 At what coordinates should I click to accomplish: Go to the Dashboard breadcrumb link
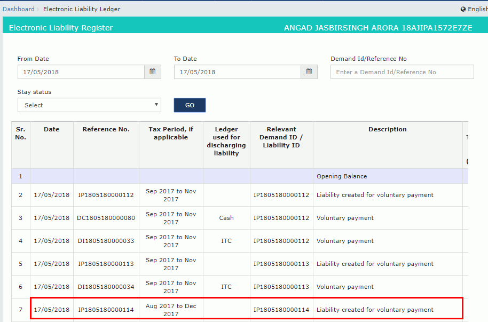pyautogui.click(x=18, y=9)
